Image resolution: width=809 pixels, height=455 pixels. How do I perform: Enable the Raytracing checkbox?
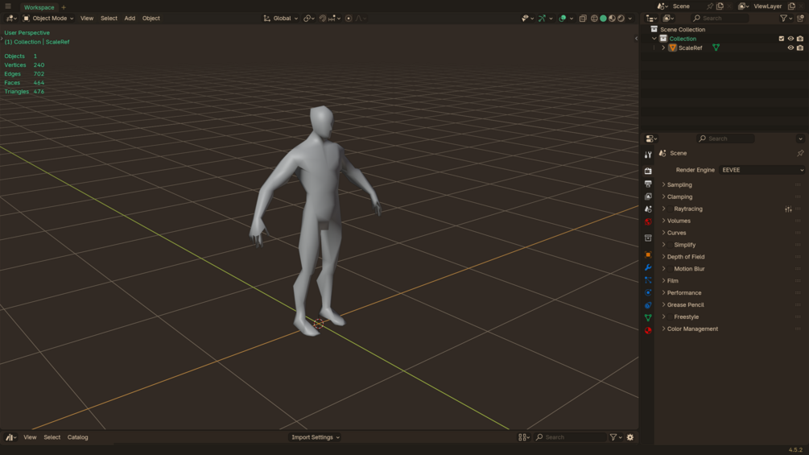click(671, 209)
